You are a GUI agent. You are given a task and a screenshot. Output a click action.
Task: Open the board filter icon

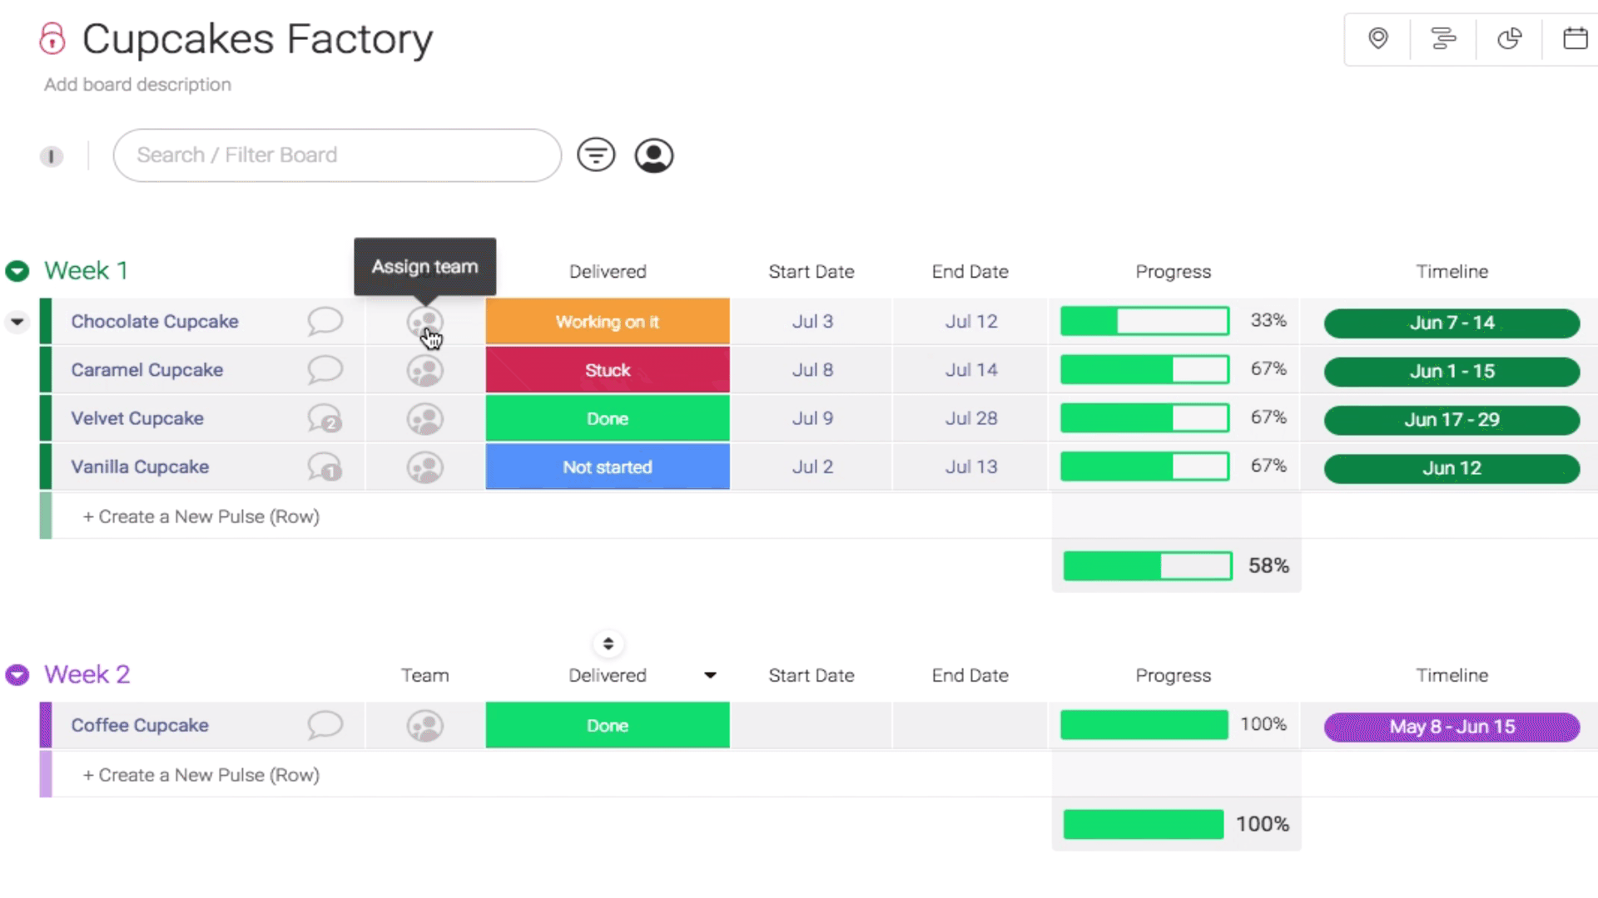[596, 155]
